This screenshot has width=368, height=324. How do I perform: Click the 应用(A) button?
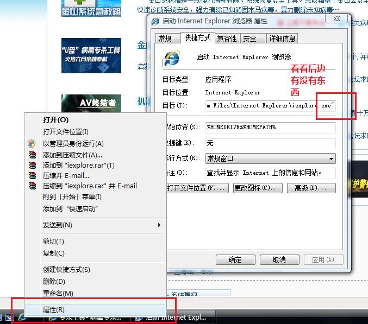[x=323, y=259]
